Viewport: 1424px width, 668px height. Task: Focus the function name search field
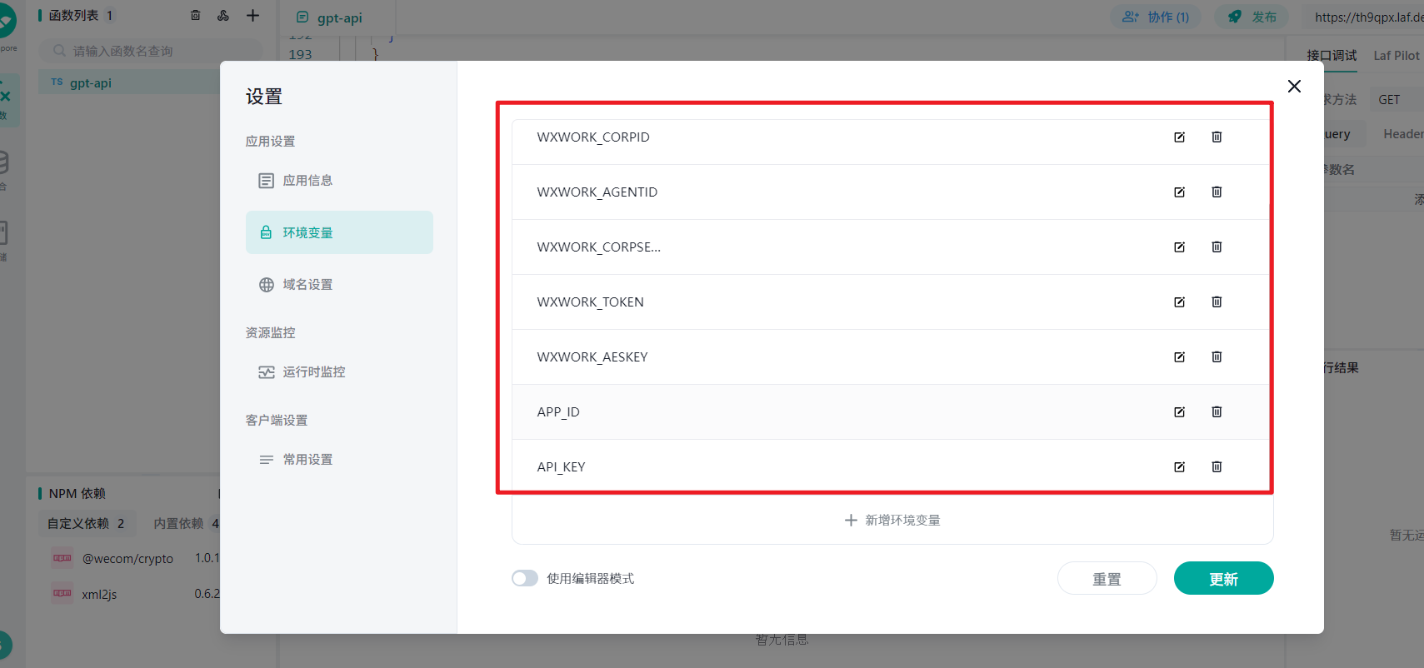coord(151,51)
